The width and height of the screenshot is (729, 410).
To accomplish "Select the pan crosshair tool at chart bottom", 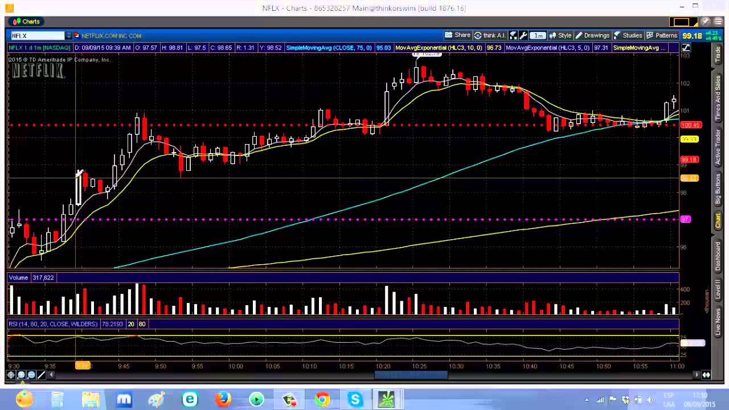I will point(11,375).
